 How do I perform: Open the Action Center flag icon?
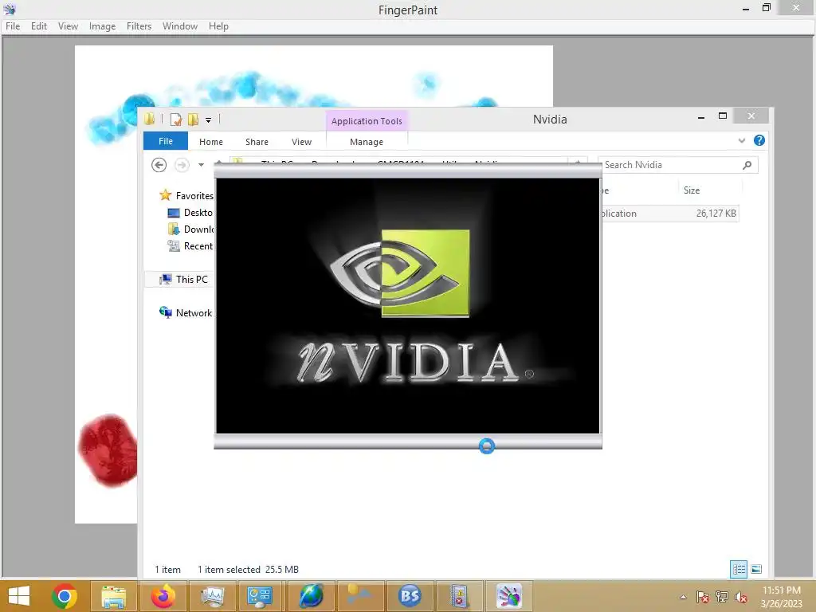click(703, 597)
